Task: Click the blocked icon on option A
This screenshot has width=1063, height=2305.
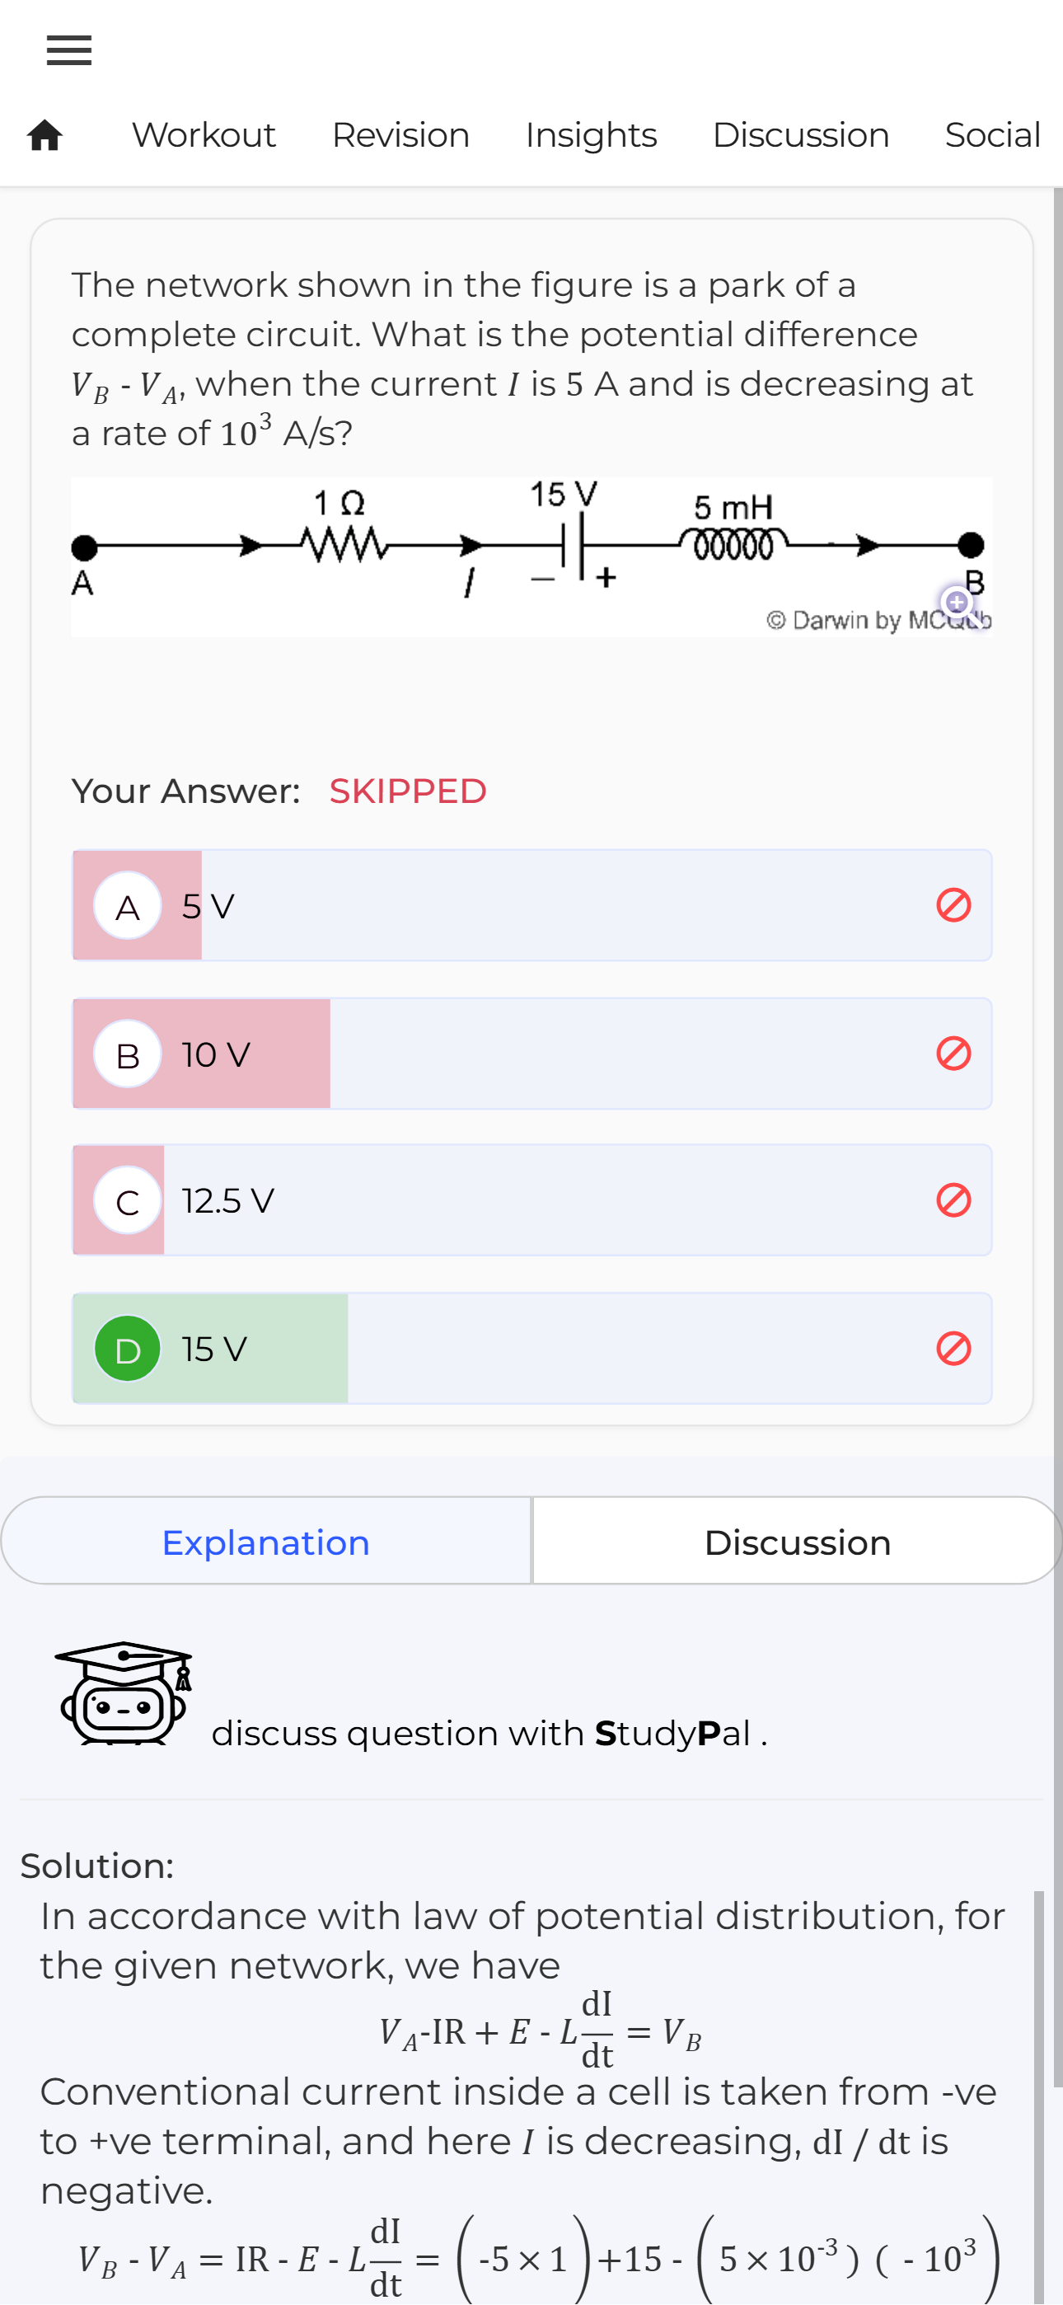Action: tap(953, 904)
